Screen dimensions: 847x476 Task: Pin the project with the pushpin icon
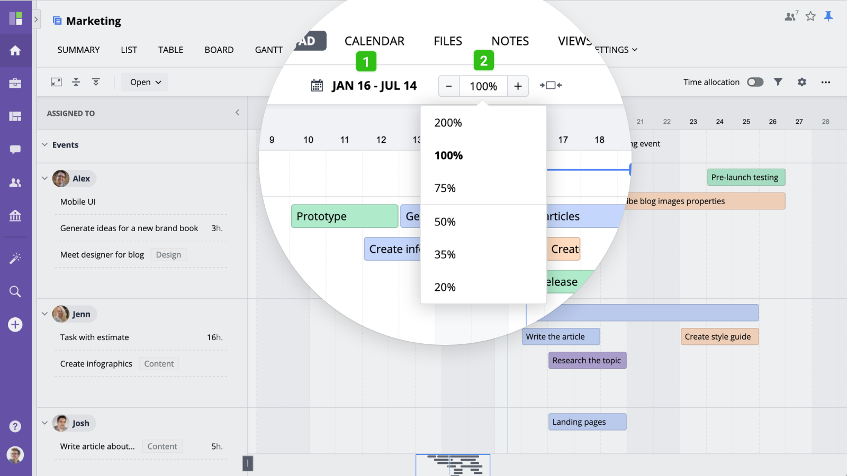click(x=828, y=16)
